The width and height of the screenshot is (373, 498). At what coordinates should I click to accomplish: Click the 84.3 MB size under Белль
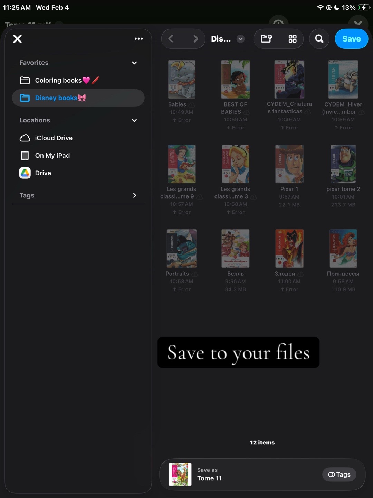point(236,289)
